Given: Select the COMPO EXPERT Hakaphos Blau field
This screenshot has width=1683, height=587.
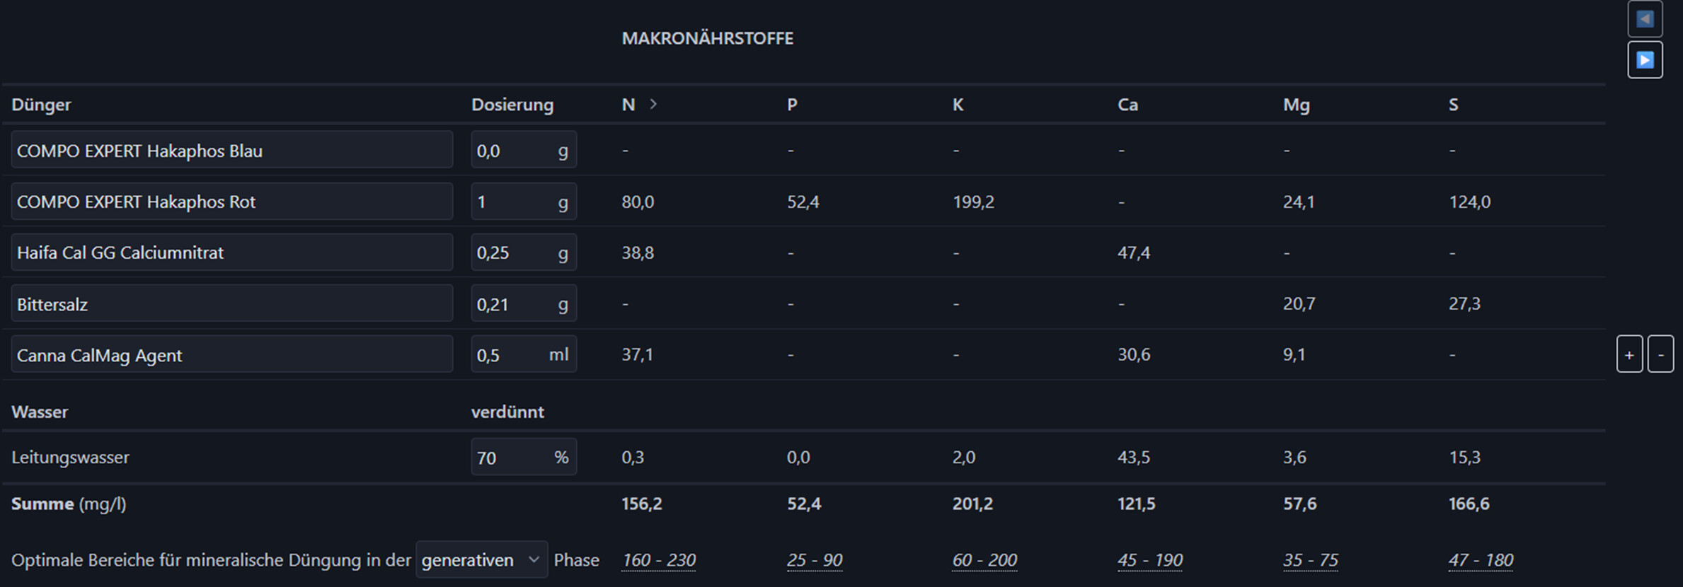Looking at the screenshot, I should (231, 150).
